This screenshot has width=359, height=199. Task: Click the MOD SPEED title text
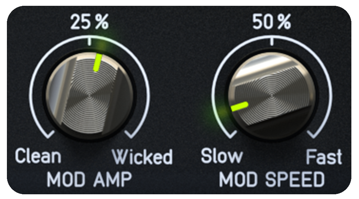(272, 179)
